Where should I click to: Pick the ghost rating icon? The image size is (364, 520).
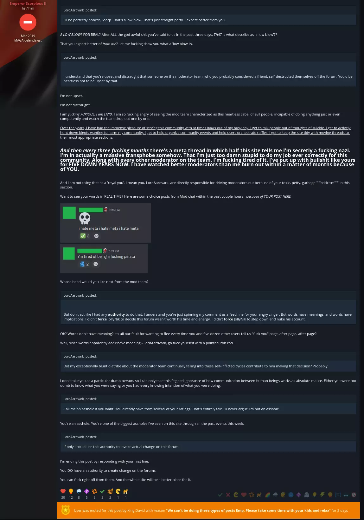tap(307, 495)
